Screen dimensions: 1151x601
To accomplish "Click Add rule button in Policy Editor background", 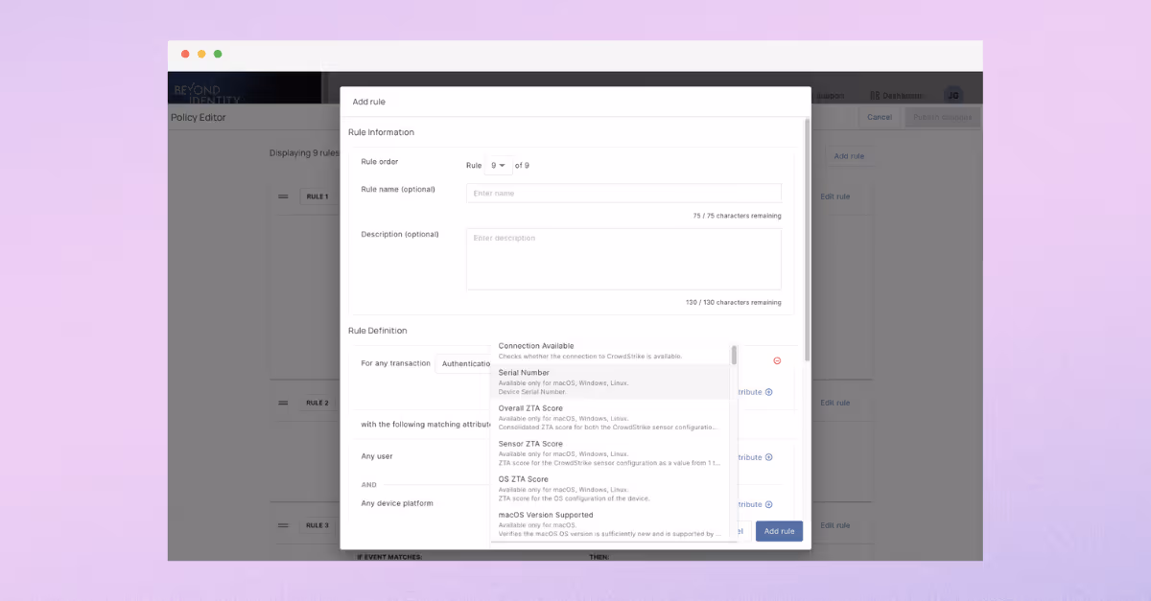I will point(849,156).
